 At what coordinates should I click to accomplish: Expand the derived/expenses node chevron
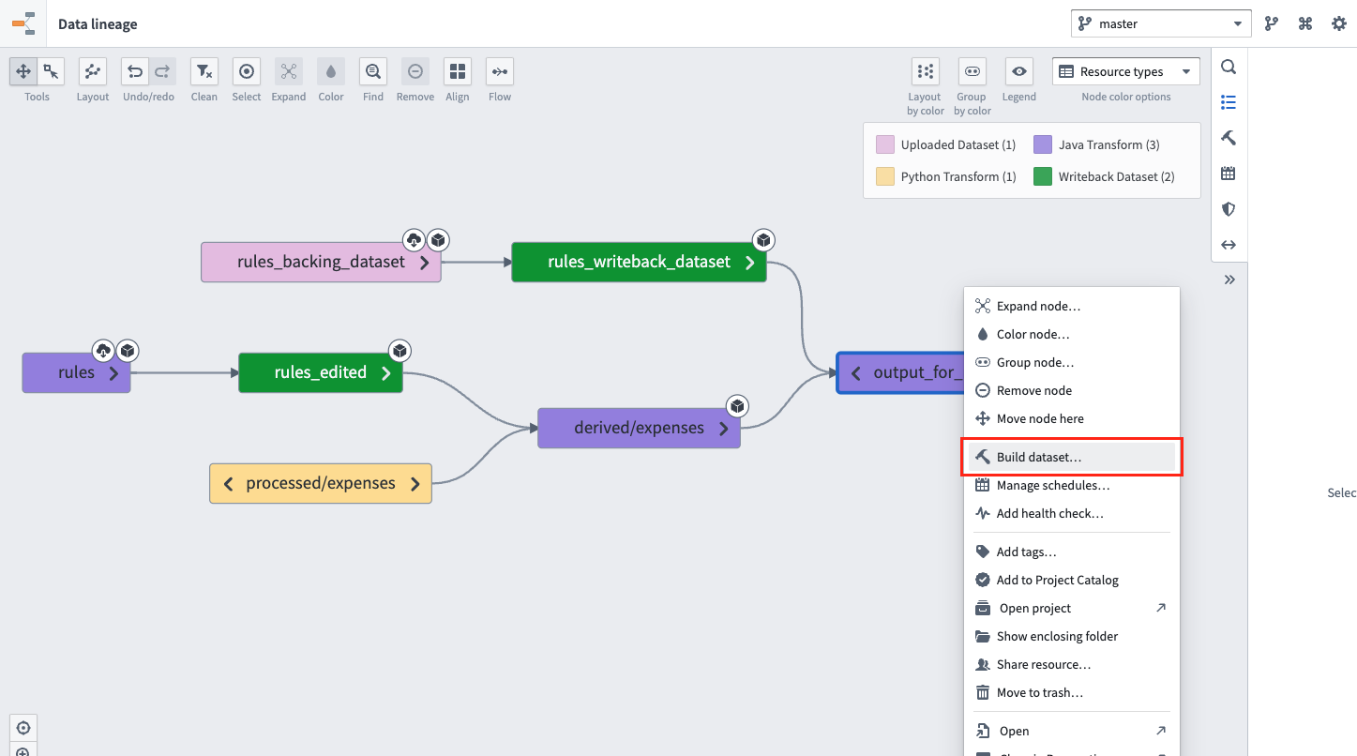point(723,429)
